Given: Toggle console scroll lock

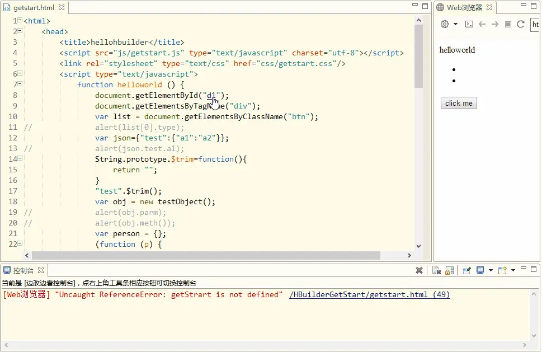Looking at the screenshot, I should click(x=449, y=270).
